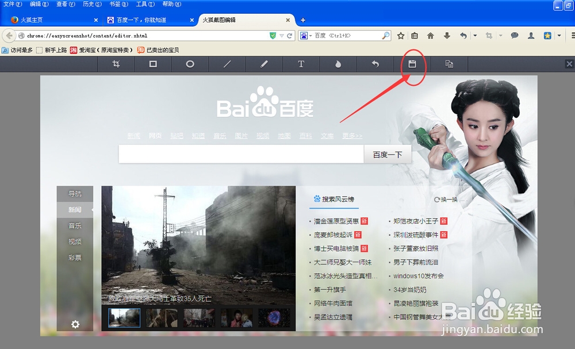The image size is (575, 349).
Task: Open the user account icon
Action: pos(531,36)
